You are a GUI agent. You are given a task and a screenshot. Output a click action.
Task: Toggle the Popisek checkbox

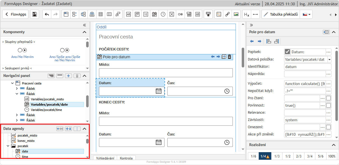click(x=287, y=52)
